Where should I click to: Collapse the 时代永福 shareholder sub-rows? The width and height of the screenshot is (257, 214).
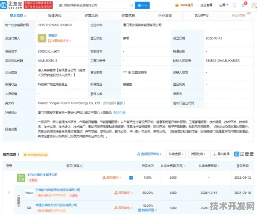[x=131, y=178]
